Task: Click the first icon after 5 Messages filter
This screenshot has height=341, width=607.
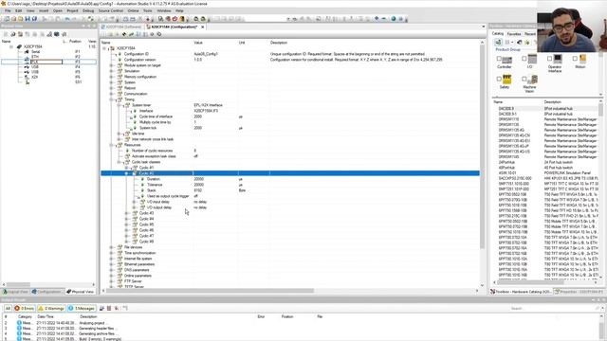Action: coord(101,309)
